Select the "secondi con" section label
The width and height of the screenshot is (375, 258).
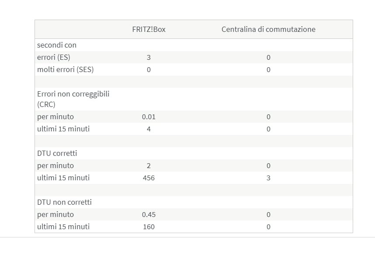coord(57,45)
